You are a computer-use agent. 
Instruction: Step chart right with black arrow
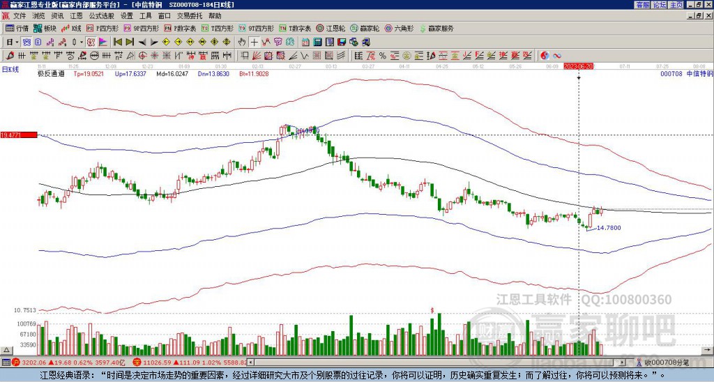tap(154, 43)
